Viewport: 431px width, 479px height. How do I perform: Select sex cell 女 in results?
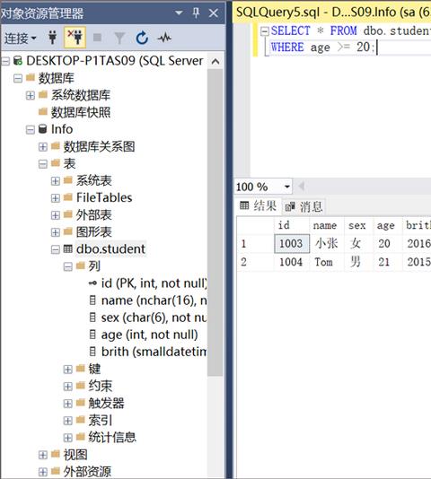tap(359, 243)
